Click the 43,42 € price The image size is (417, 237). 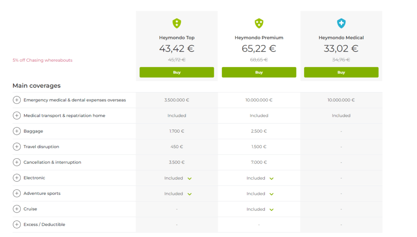[177, 49]
